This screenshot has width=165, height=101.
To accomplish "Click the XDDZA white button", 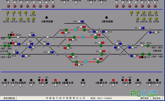I will [x=18, y=37].
